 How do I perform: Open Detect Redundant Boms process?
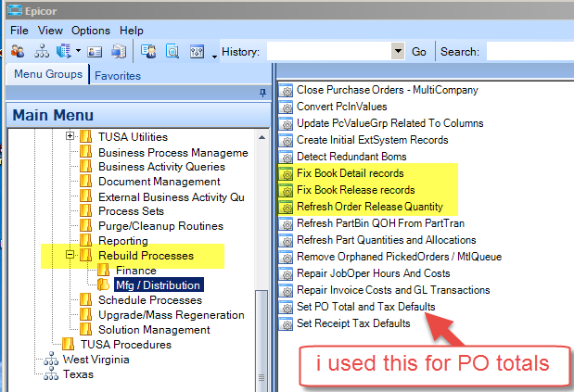(x=351, y=157)
